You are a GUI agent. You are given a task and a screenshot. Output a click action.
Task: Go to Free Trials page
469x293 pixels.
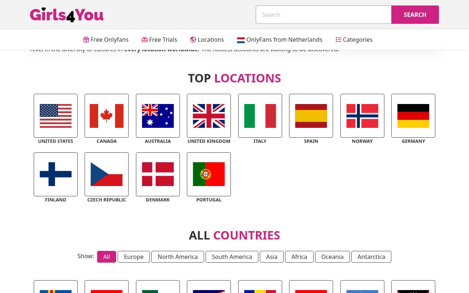(159, 40)
